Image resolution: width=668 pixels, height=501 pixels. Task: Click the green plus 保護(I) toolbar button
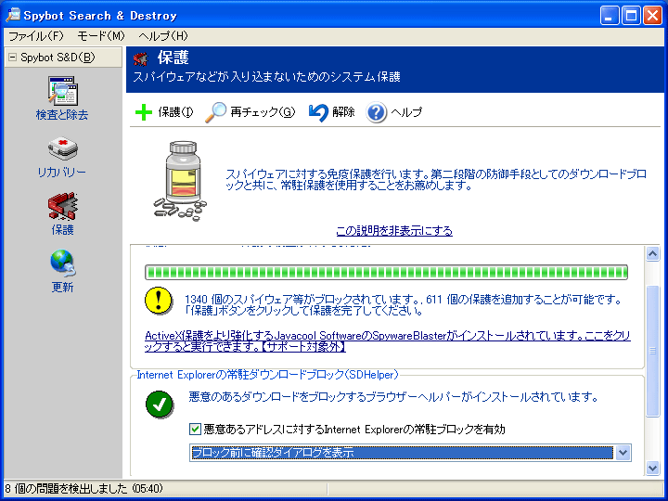pos(164,112)
